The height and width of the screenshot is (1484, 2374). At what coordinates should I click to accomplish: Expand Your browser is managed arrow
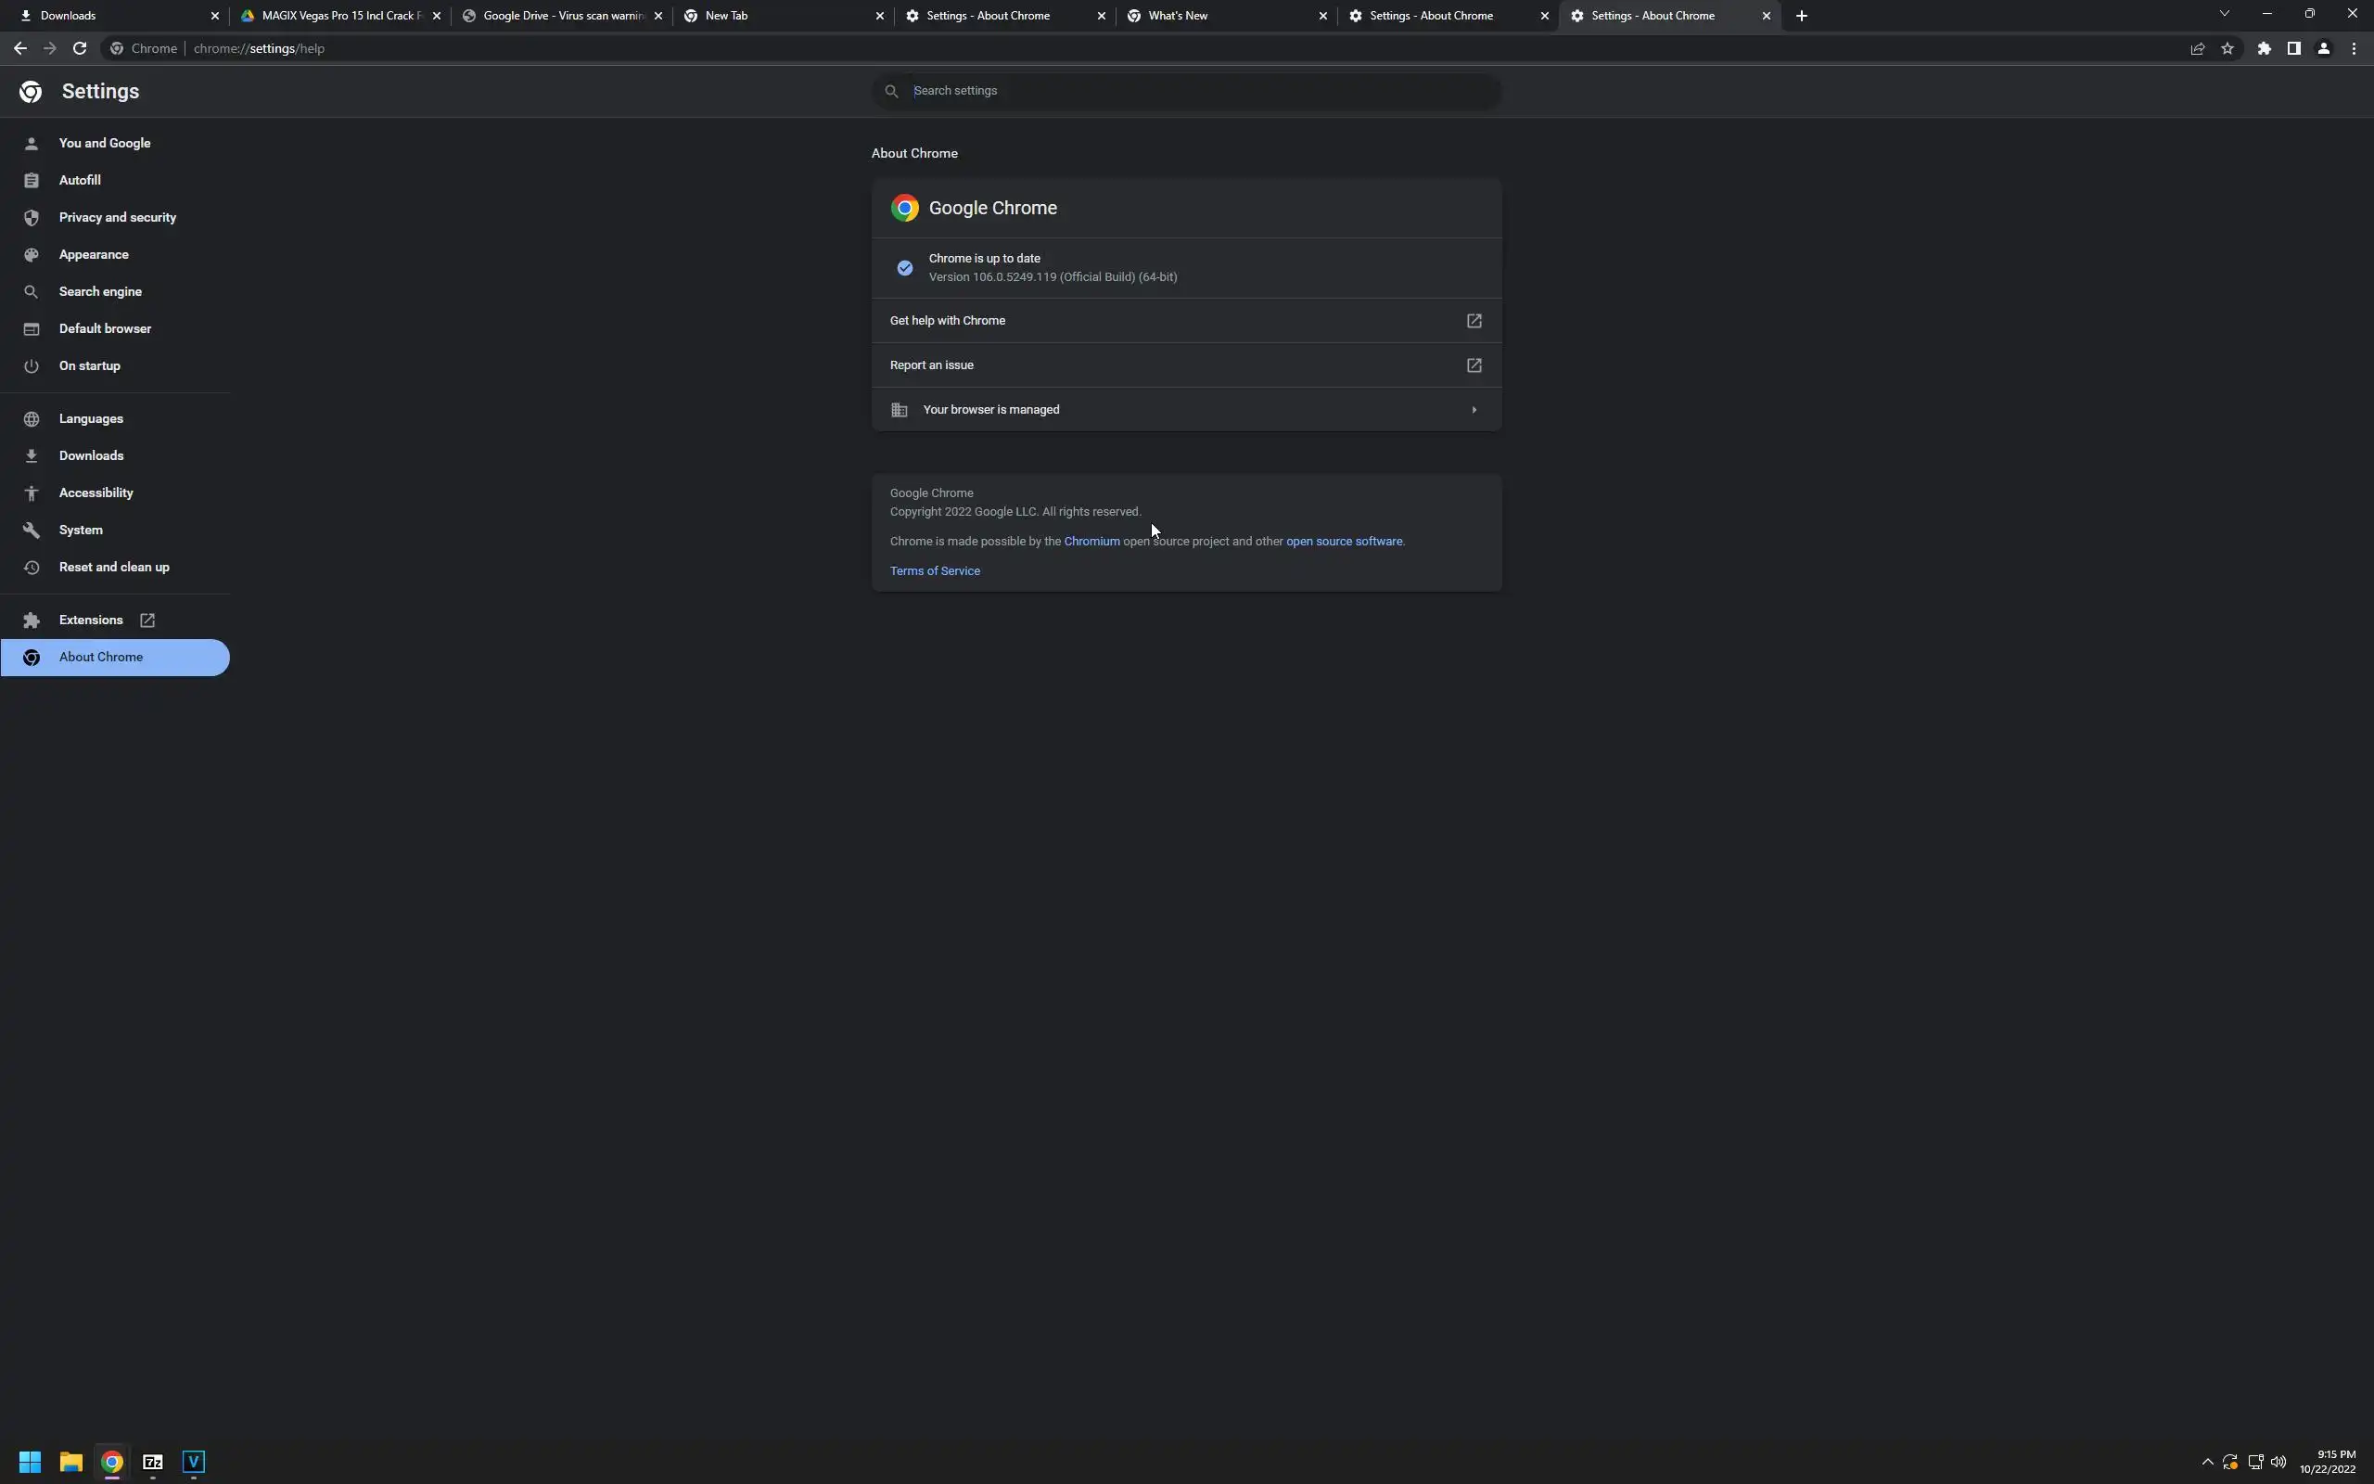click(1474, 409)
